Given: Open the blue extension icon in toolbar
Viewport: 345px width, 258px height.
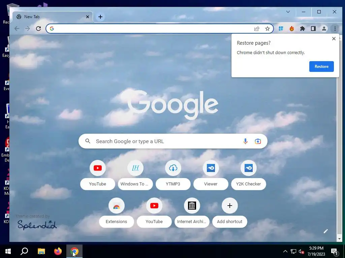Looking at the screenshot, I should tap(281, 29).
